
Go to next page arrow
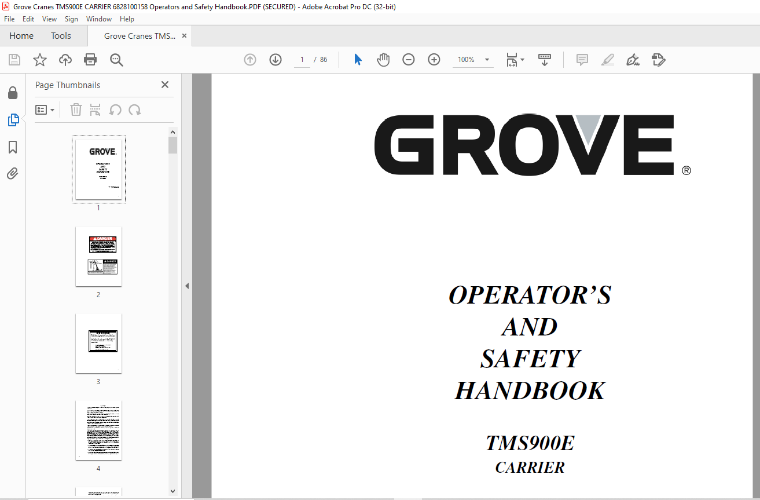(x=276, y=60)
